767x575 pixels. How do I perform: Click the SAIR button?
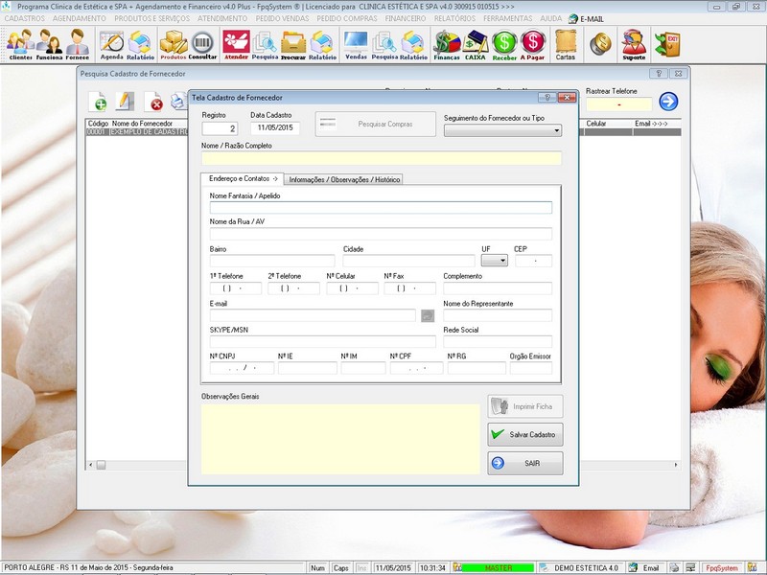point(525,463)
